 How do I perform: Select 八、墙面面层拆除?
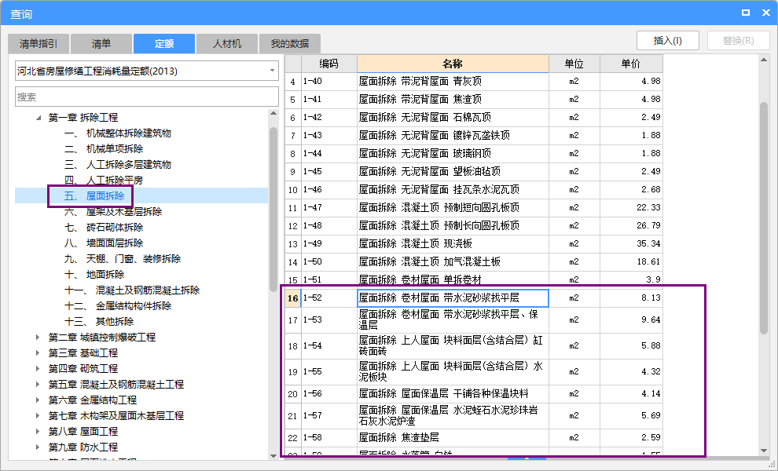pyautogui.click(x=104, y=243)
